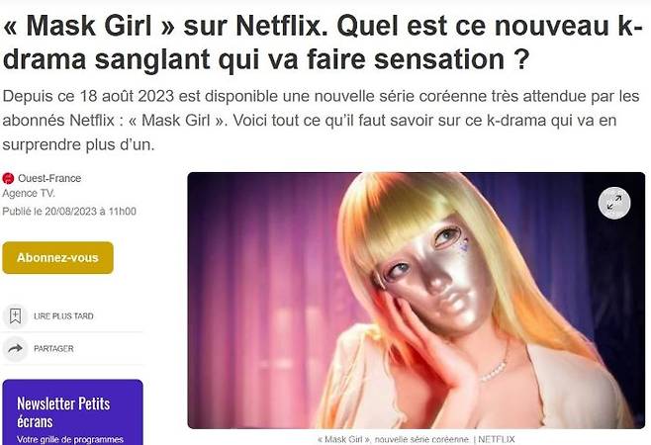Screen dimensions: 651x445
Task: Open the Newsletter Petits écrans heading
Action: click(63, 412)
